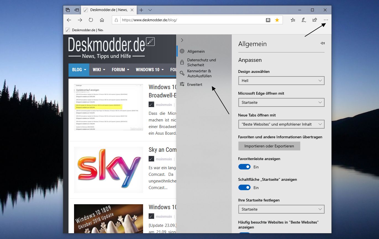379x239 pixels.
Task: Click author moinmoin on Broadwell article
Action: tap(164, 105)
